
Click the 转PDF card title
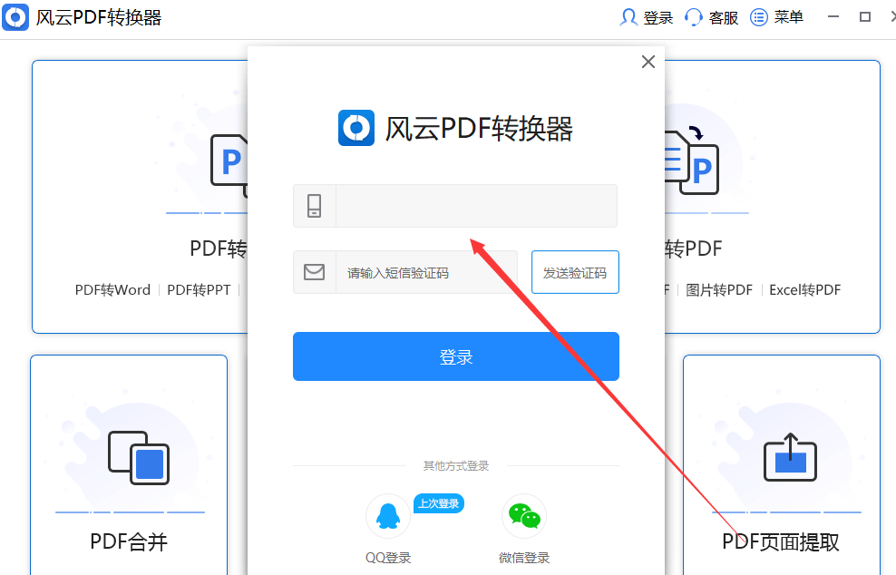coord(693,249)
